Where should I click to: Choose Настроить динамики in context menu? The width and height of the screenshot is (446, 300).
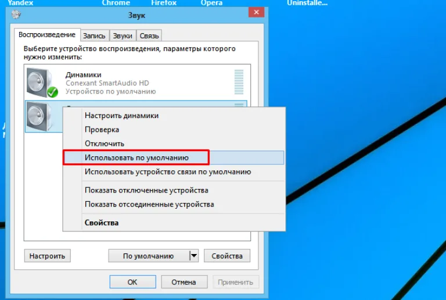click(174, 116)
